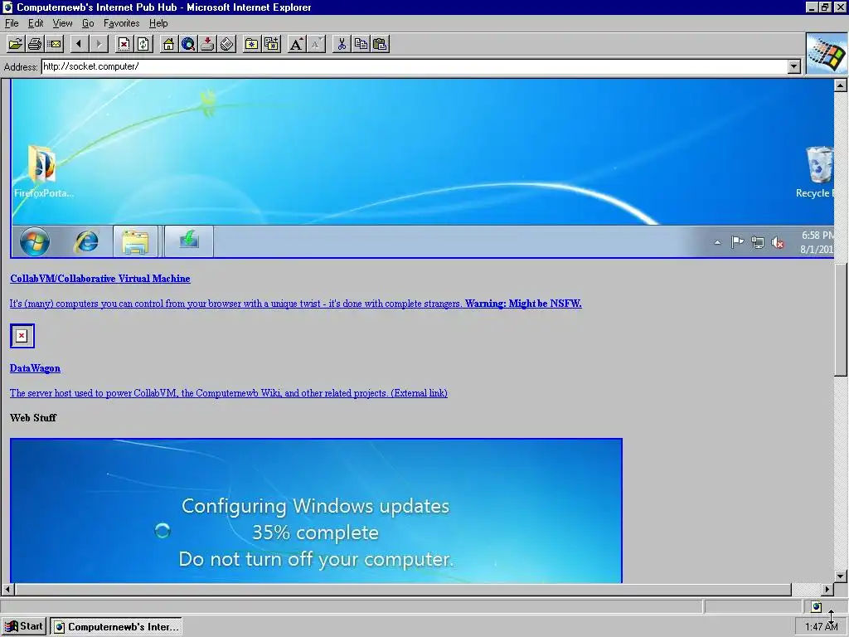Viewport: 849px width, 637px height.
Task: Click the vertical scrollbar up arrow
Action: pyautogui.click(x=841, y=85)
